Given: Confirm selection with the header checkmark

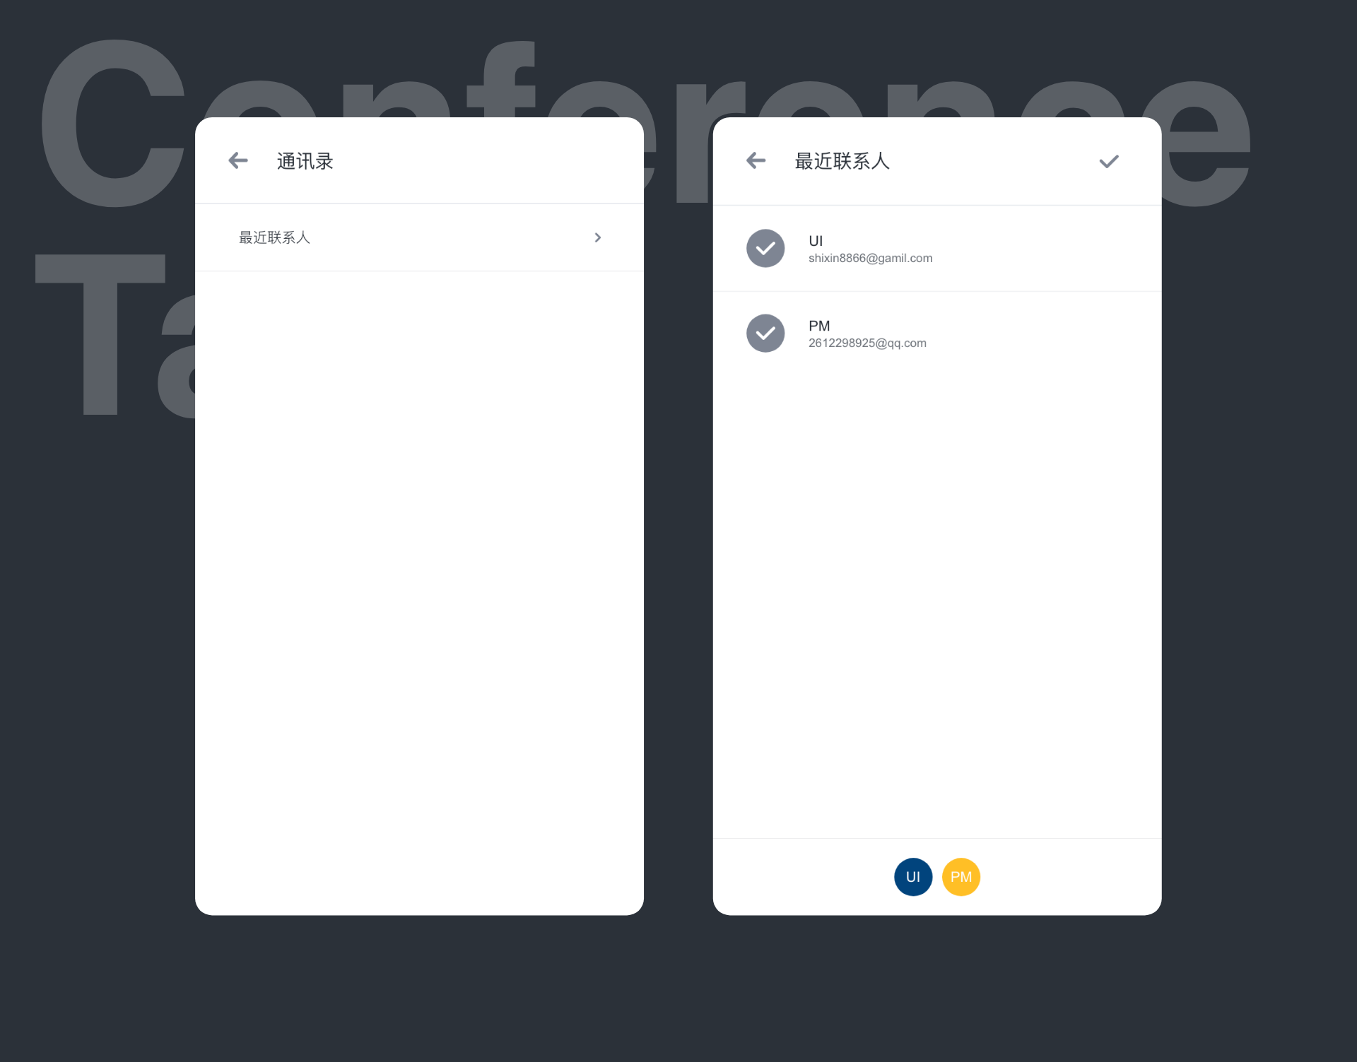Looking at the screenshot, I should (x=1109, y=162).
